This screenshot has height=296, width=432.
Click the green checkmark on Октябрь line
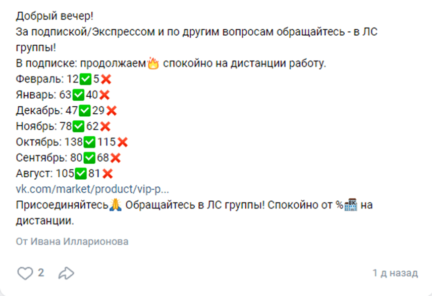coord(89,142)
